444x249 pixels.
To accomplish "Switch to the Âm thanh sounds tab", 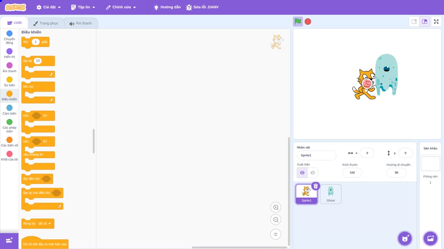I will coord(81,23).
